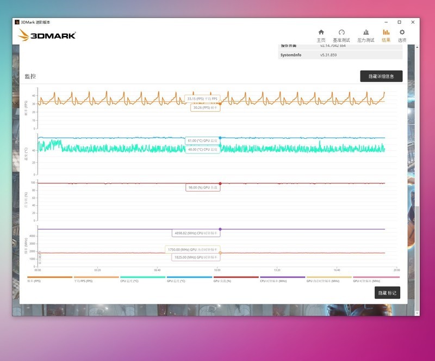435x361 pixels.
Task: Click the 3DMARK logo
Action: tap(47, 35)
